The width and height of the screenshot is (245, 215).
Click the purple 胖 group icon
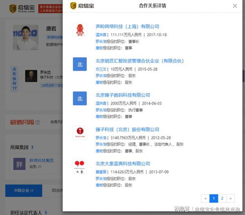(20, 164)
